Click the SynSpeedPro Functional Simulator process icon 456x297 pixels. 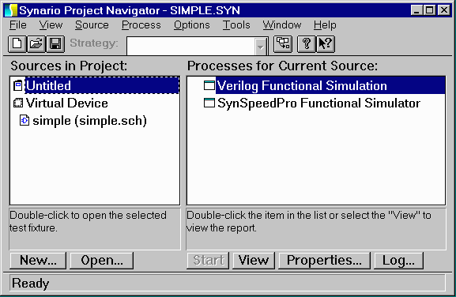coord(209,103)
